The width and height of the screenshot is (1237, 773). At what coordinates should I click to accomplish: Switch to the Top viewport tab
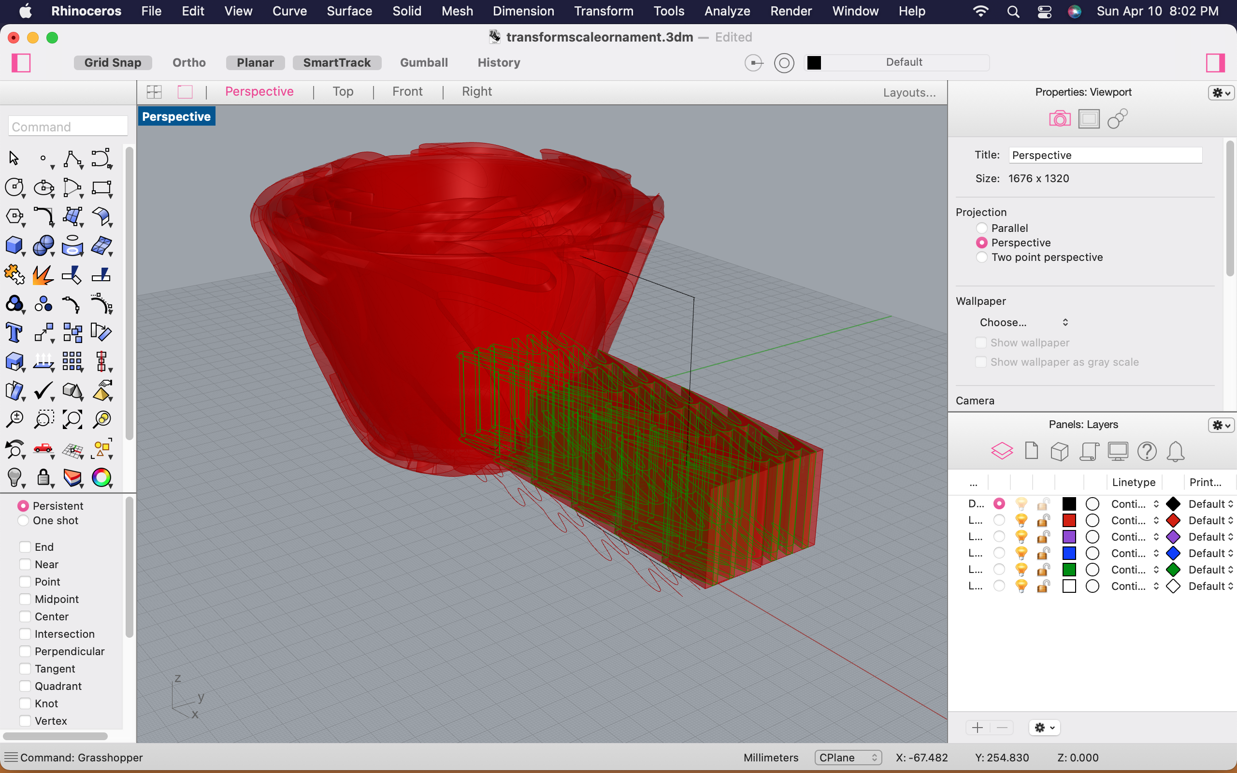click(x=343, y=91)
